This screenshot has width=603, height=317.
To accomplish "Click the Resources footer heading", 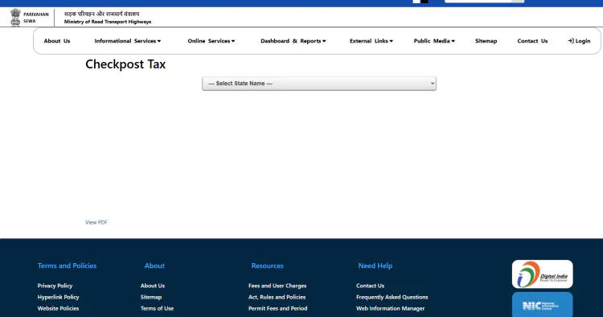I will (x=267, y=266).
